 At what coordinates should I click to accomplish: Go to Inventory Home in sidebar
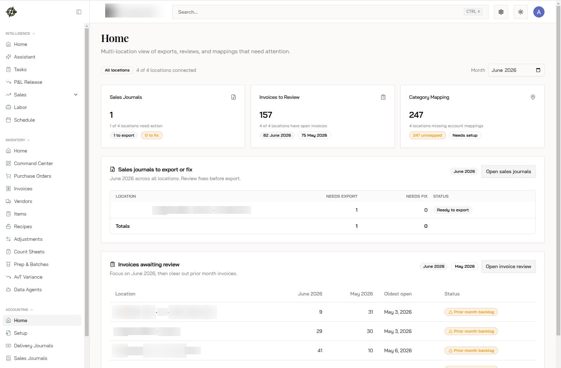42,151
